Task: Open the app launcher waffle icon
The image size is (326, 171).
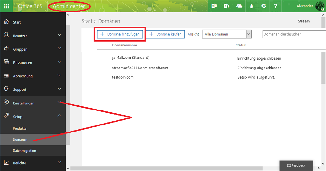Action: coord(6,6)
